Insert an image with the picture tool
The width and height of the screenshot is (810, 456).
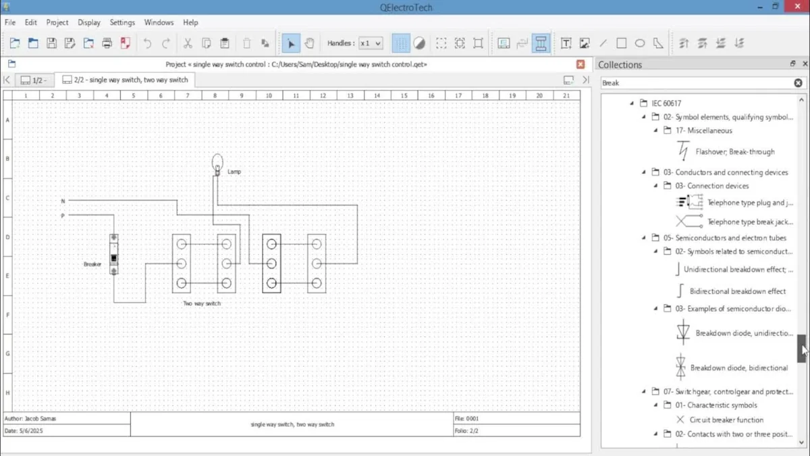coord(585,43)
